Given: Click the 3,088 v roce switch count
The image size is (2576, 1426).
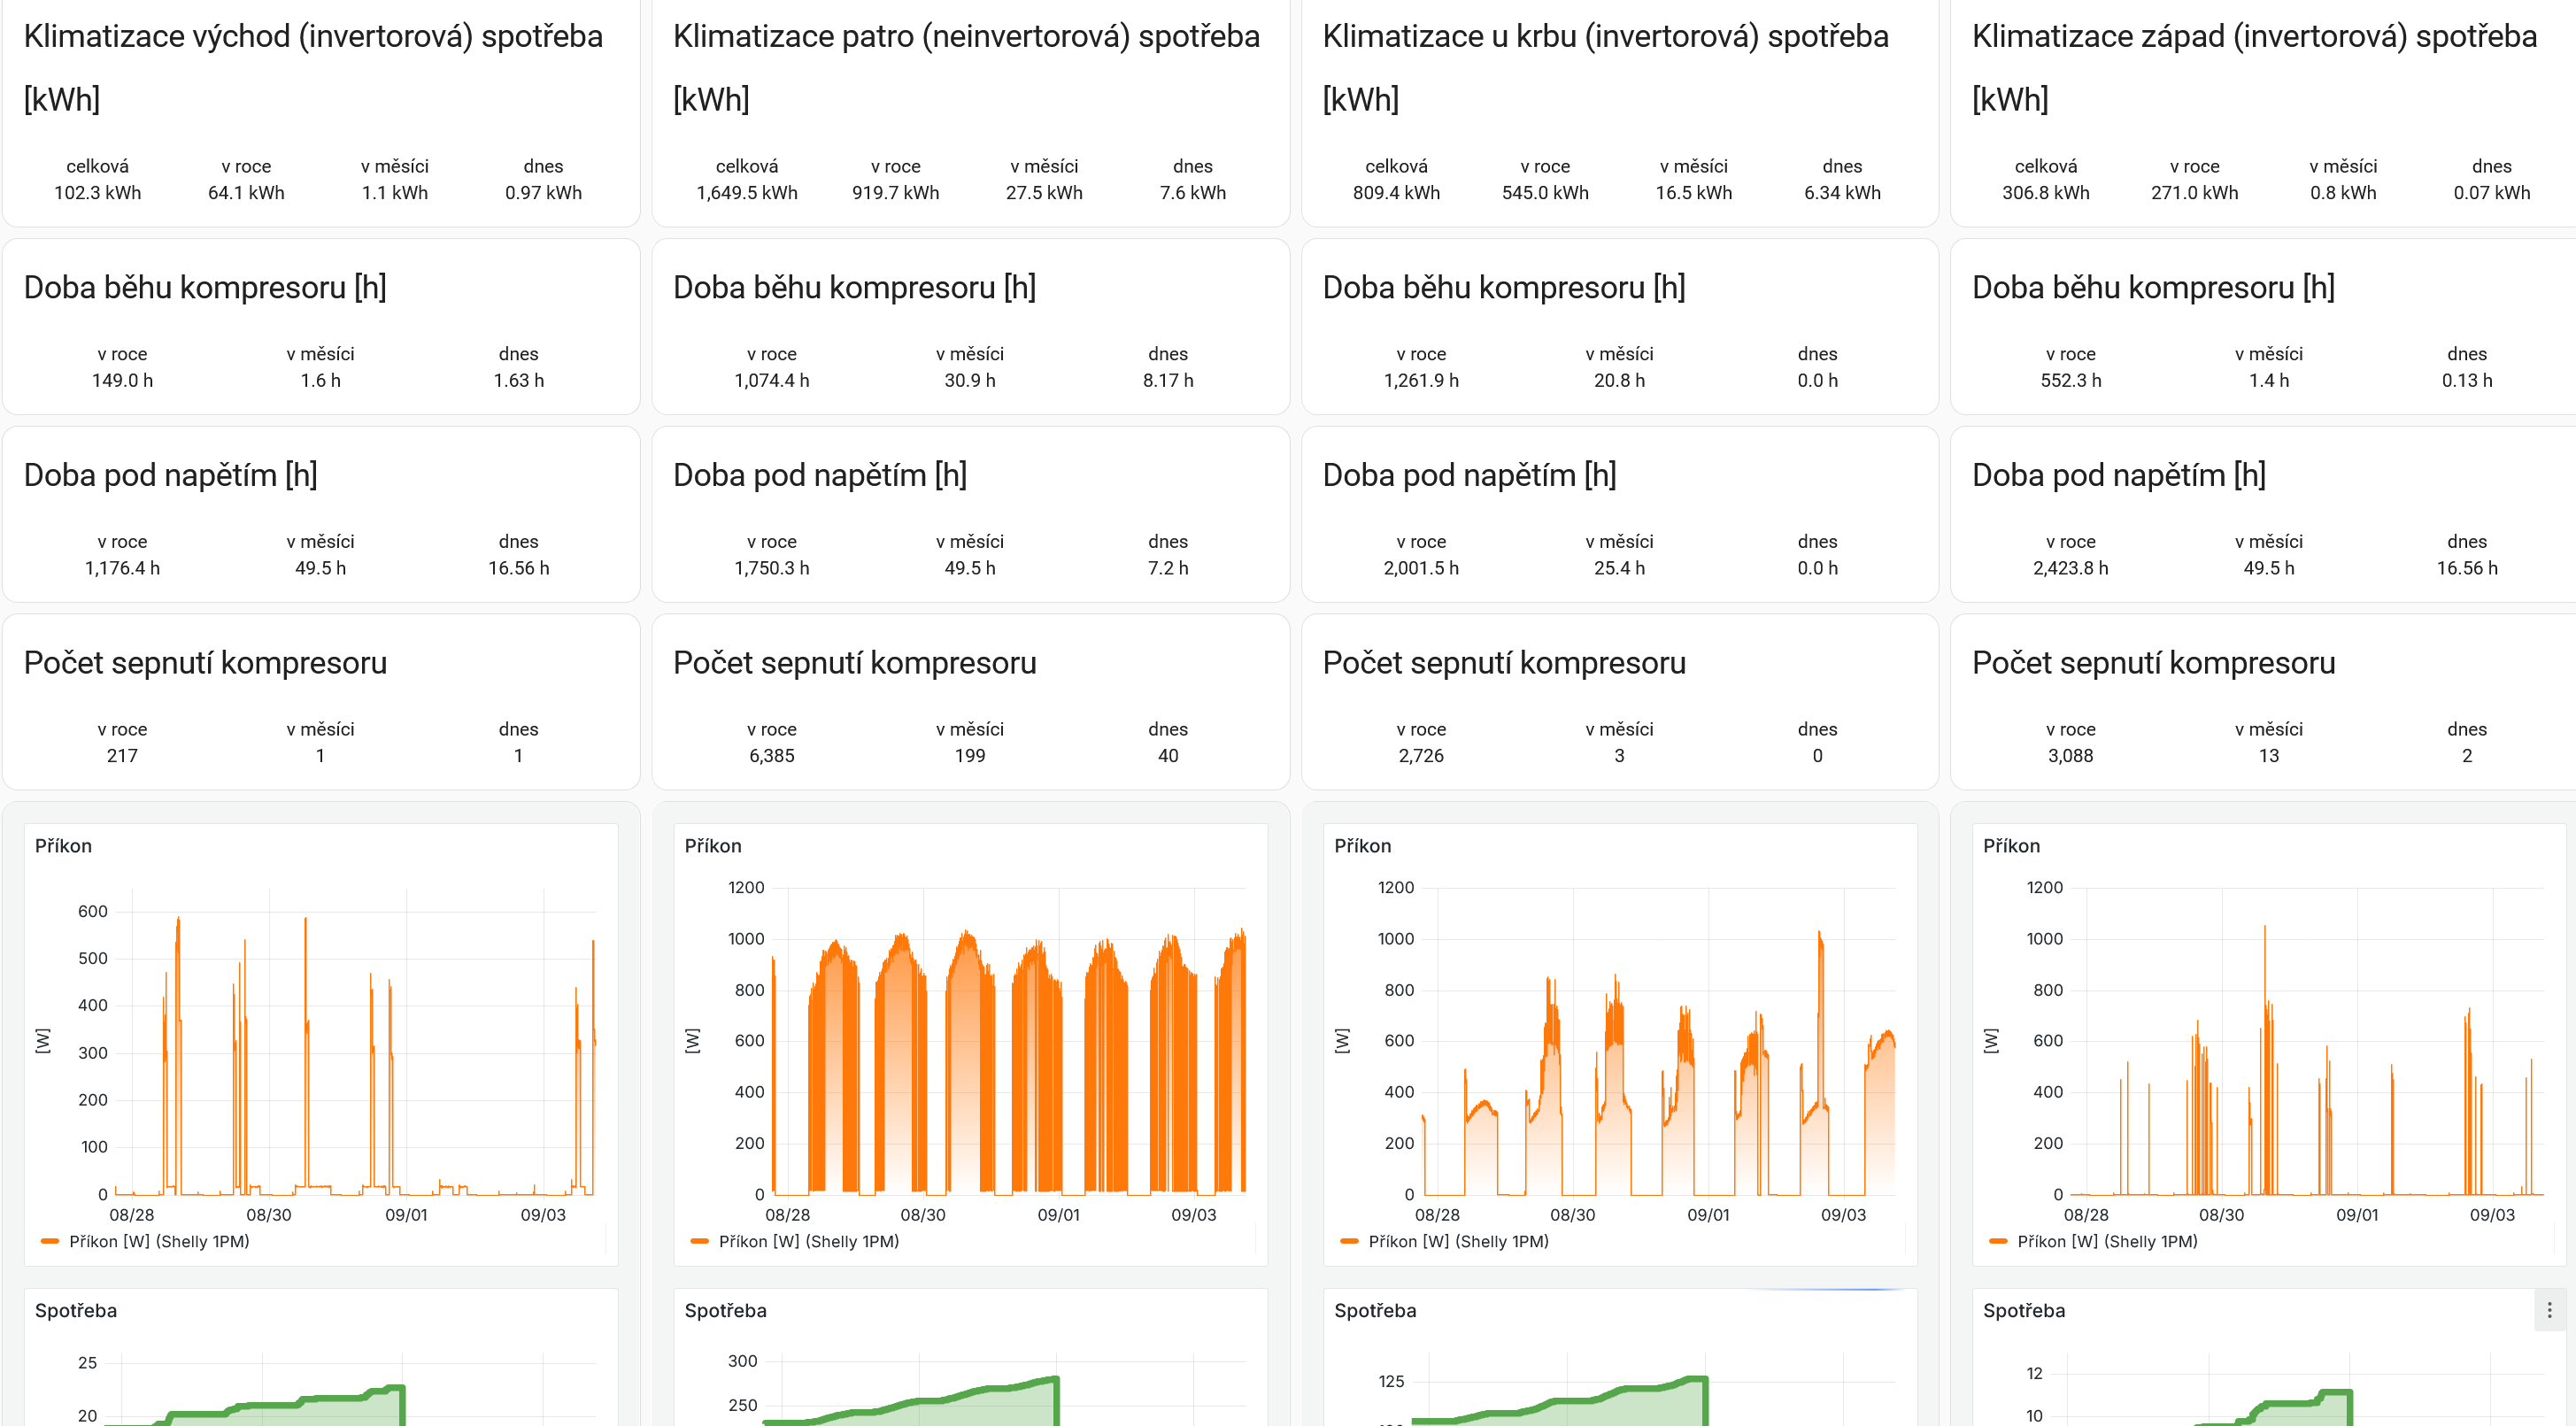Looking at the screenshot, I should [2069, 756].
